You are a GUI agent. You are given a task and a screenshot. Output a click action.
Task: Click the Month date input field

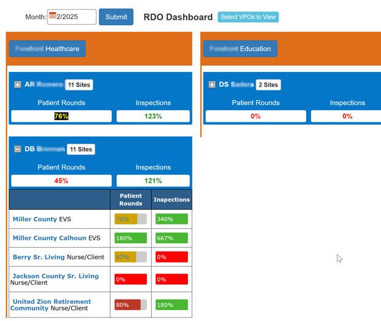pyautogui.click(x=75, y=17)
